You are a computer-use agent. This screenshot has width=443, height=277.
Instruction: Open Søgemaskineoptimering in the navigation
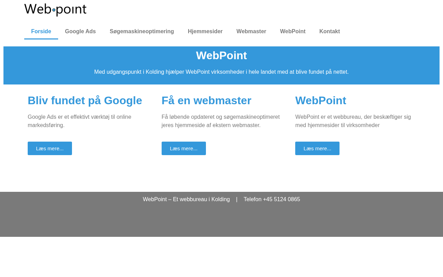coord(142,32)
